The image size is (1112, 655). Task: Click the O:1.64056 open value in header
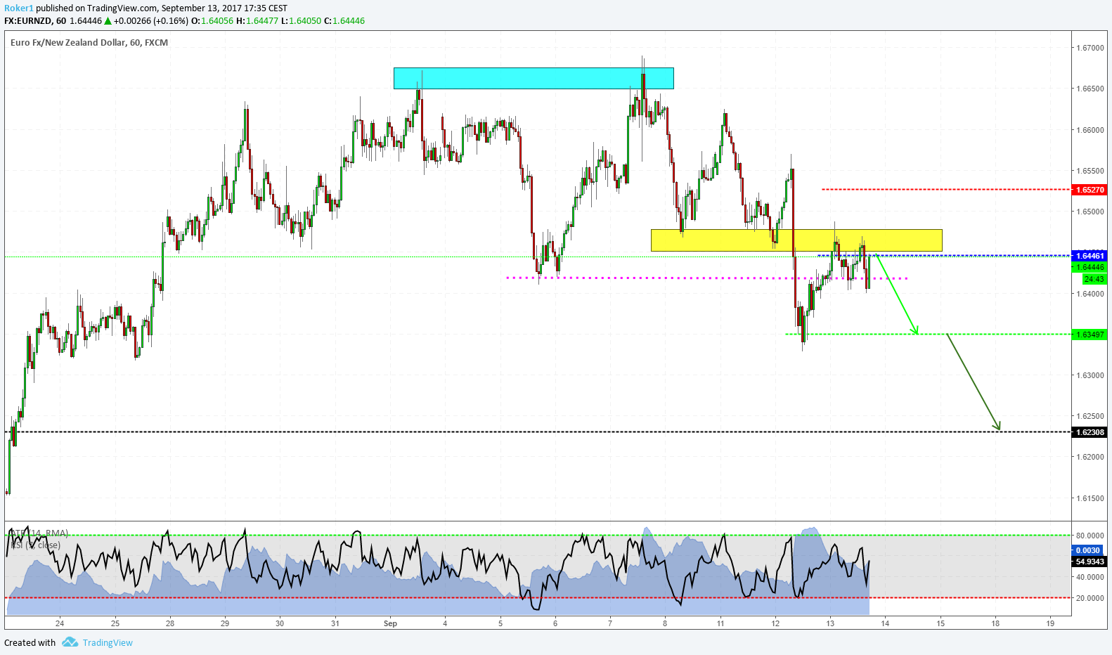212,21
